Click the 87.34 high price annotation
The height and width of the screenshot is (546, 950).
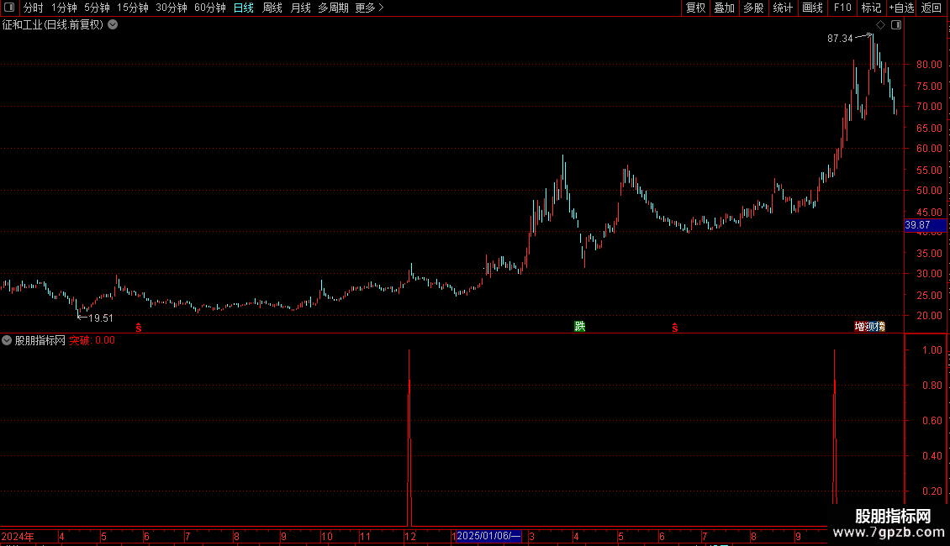tap(840, 38)
